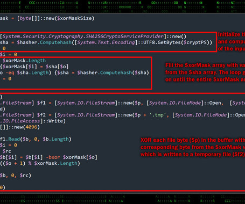Click the UTF8.GetBytes($cryptPS) call

[176, 42]
